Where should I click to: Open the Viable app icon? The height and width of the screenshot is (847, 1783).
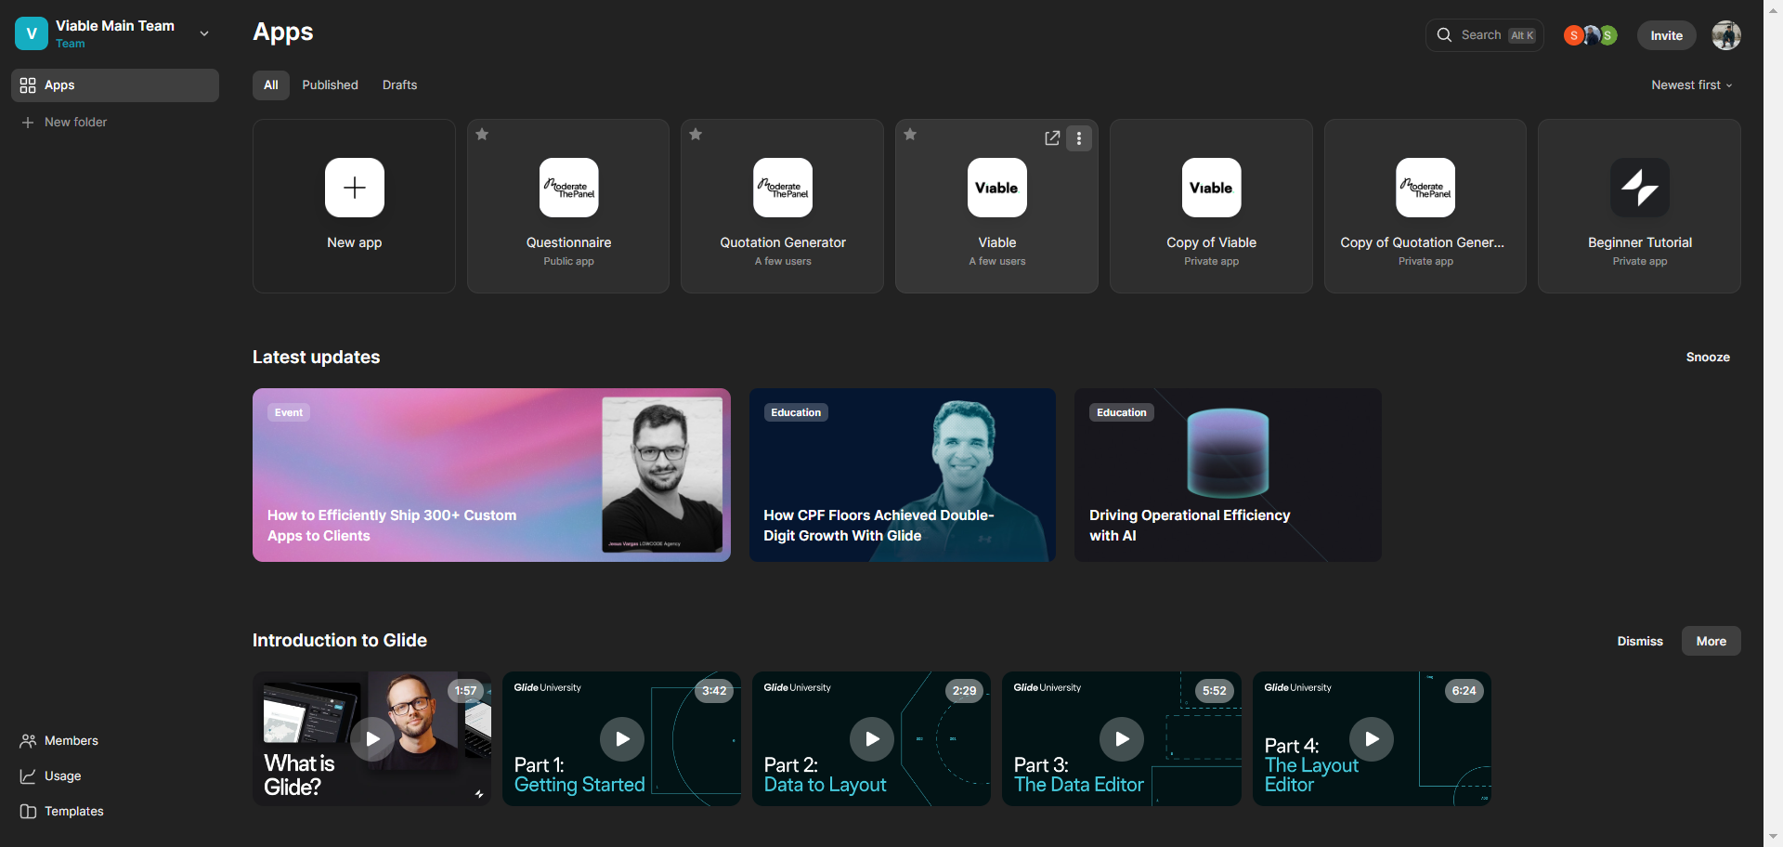click(x=997, y=188)
